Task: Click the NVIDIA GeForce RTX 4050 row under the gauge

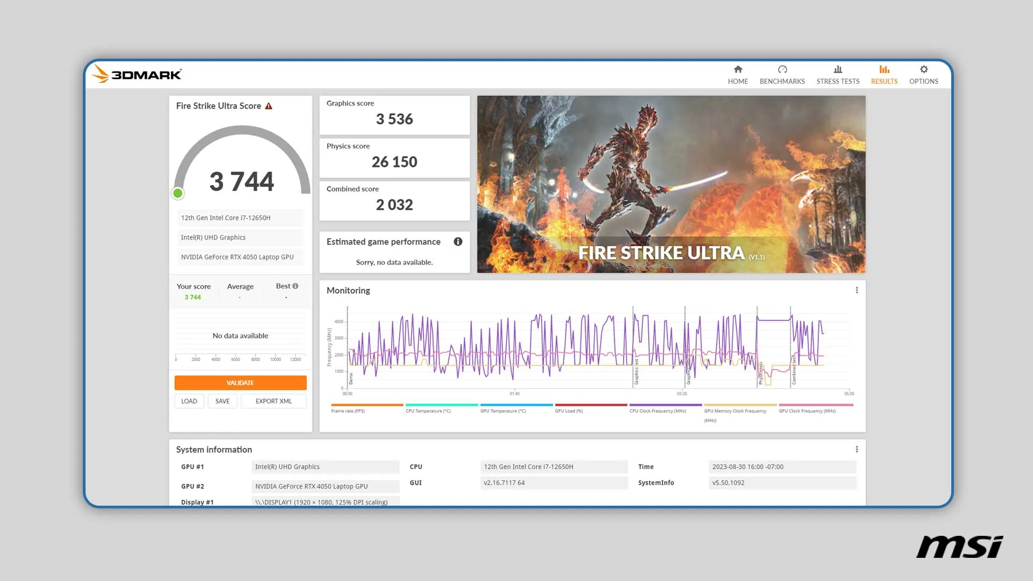Action: (240, 257)
